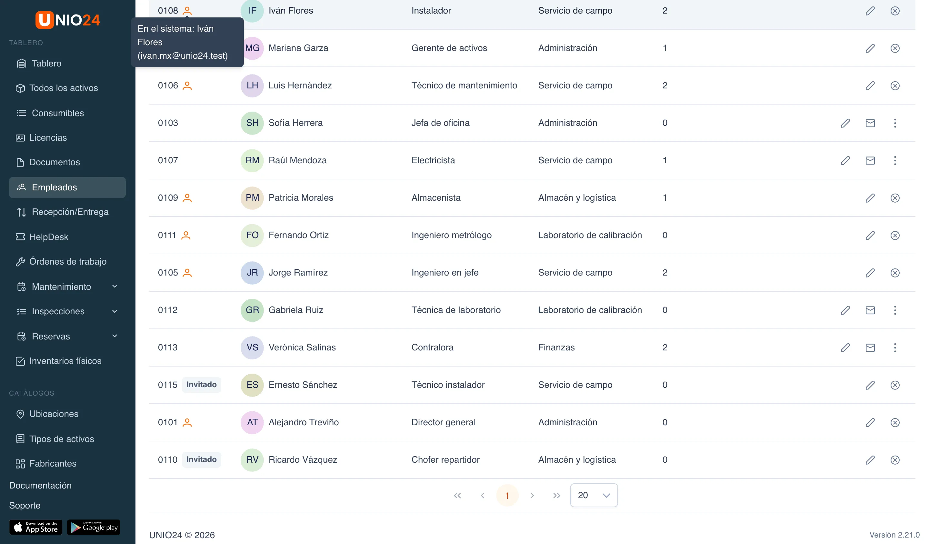Click the MG avatar of Mariana Garza
Screen dimensions: 929x544
252,48
